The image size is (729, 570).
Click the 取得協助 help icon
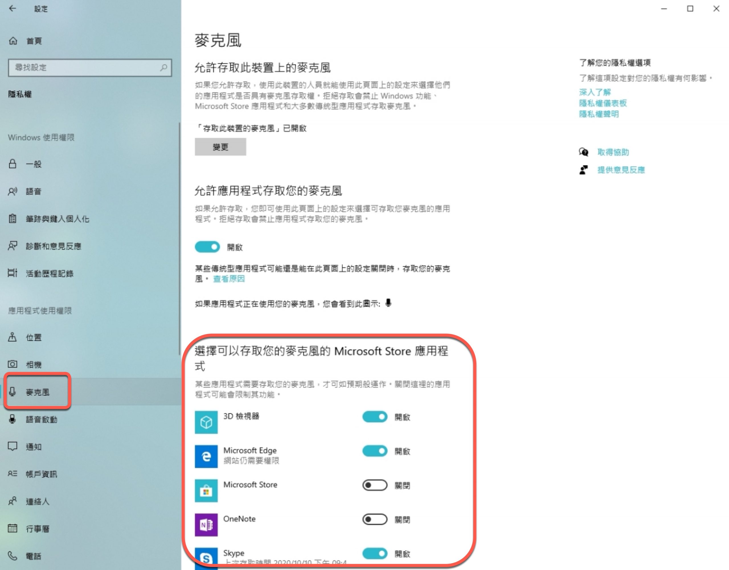583,152
